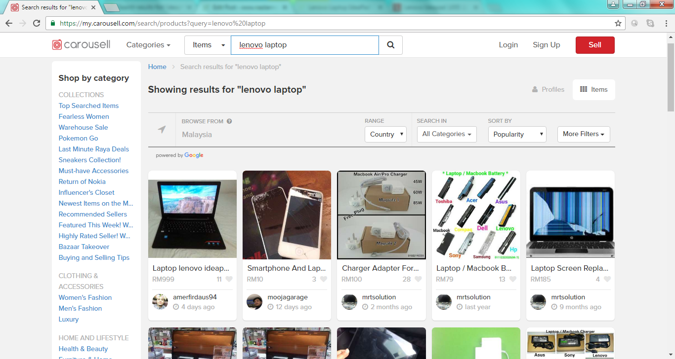Click the red Sell button
Viewport: 675px width, 359px height.
[594, 44]
